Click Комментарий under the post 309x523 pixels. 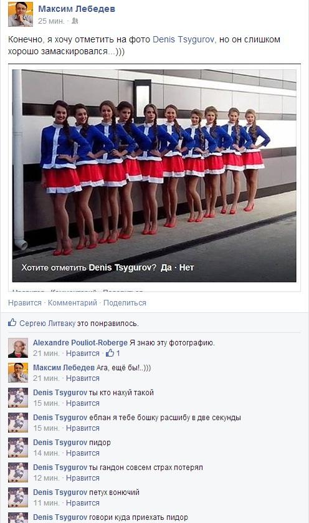72,303
